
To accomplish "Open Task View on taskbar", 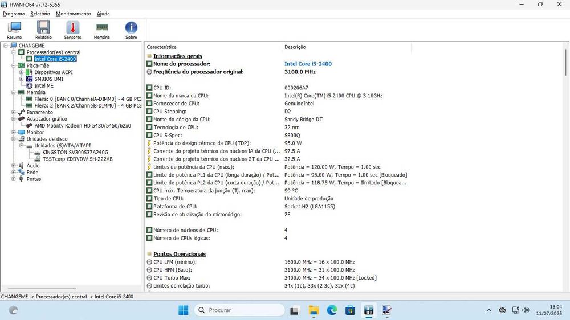I will coord(294,310).
